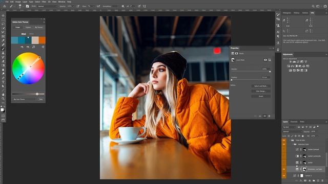The image size is (328, 184).
Task: Open the Adjustments panel menu
Action: pyautogui.click(x=326, y=55)
